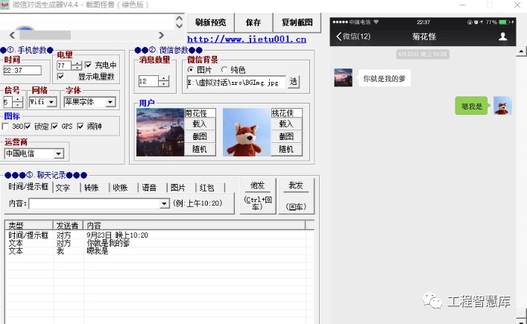Click the 菊花怪 user avatar thumbnail

pyautogui.click(x=160, y=132)
